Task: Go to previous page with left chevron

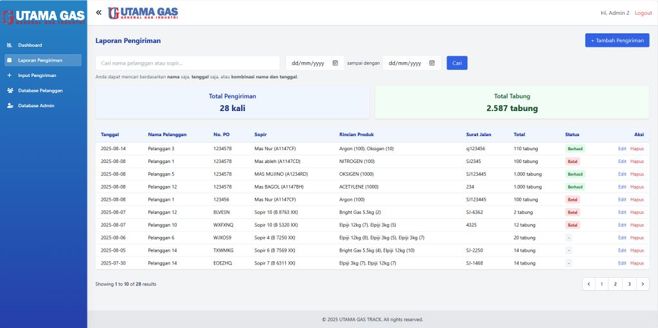Action: pyautogui.click(x=589, y=284)
